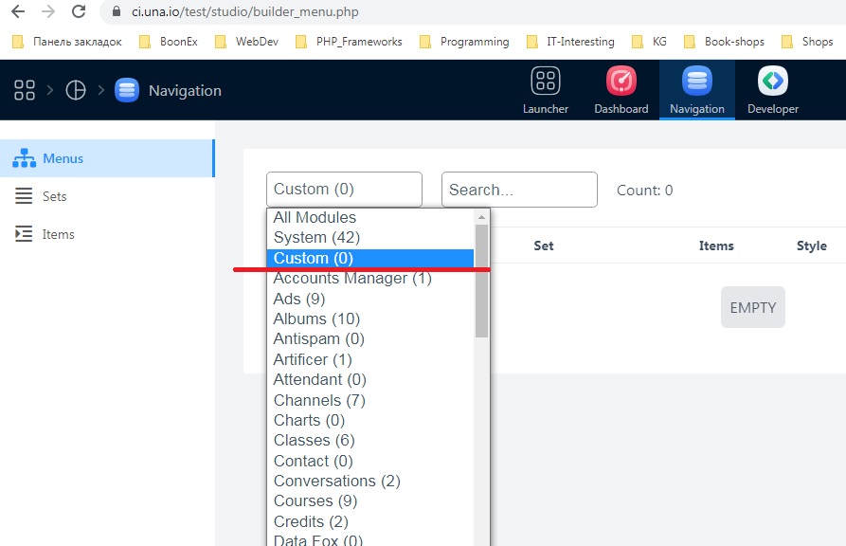The height and width of the screenshot is (546, 846).
Task: Open the Launcher icon in top bar
Action: [x=546, y=82]
